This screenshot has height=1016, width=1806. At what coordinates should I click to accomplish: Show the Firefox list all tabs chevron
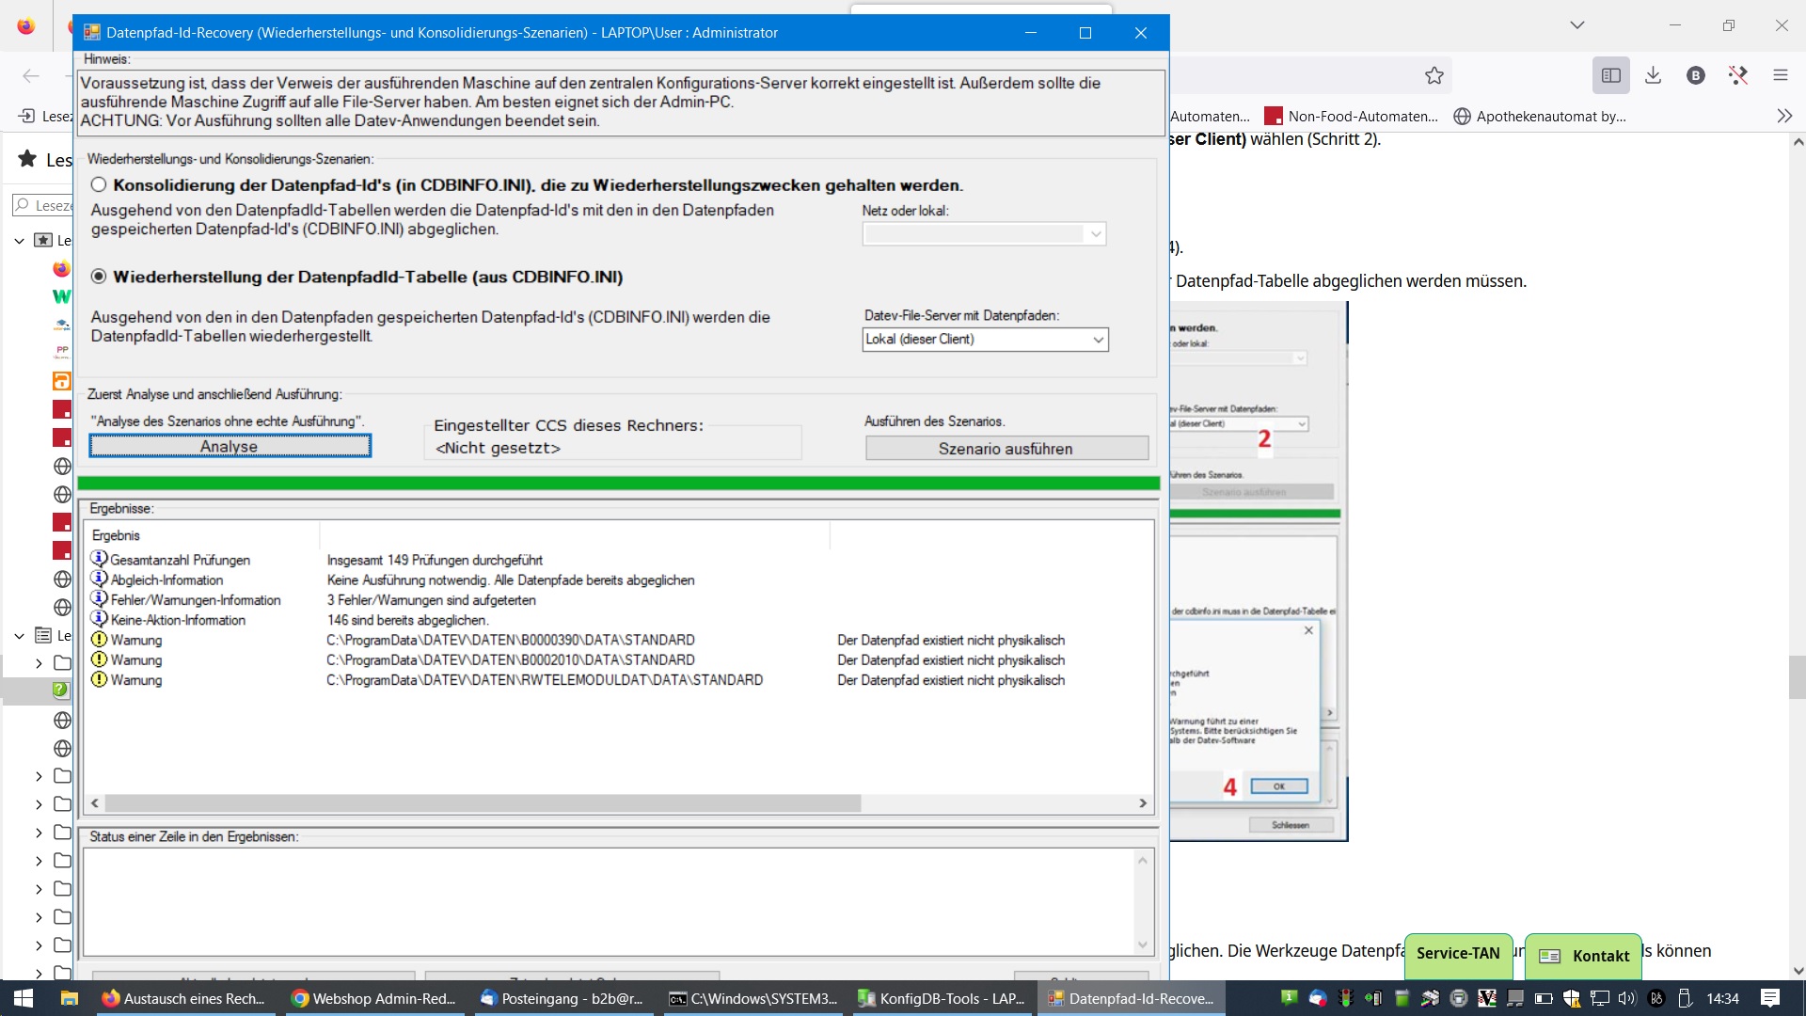point(1577,25)
